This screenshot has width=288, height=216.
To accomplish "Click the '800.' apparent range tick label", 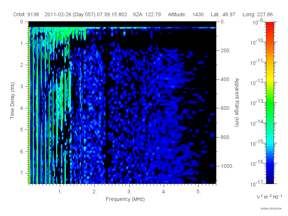I will pos(226,137).
